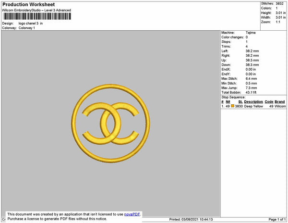Click the EndX value 0.00 in
288x223 pixels.
[x=251, y=69]
